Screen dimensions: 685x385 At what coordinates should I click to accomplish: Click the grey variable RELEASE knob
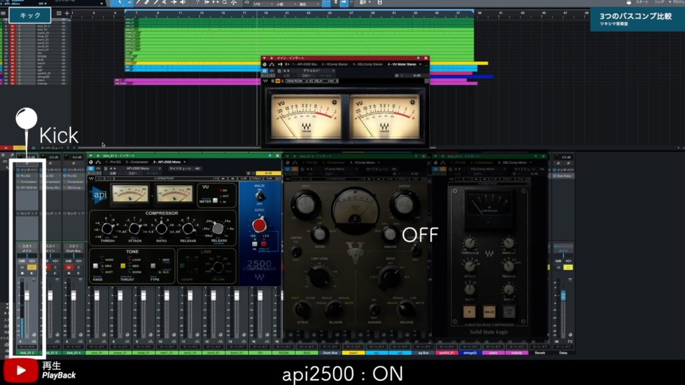(x=217, y=229)
